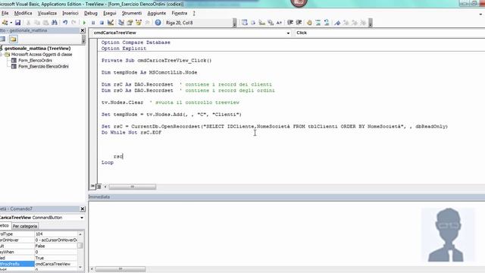Click the Uncomment Block toolbar icon
Viewport: 485px width, 273px height.
pyautogui.click(x=327, y=23)
